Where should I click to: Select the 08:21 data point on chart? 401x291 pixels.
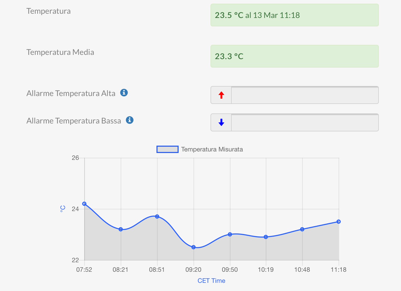point(121,229)
